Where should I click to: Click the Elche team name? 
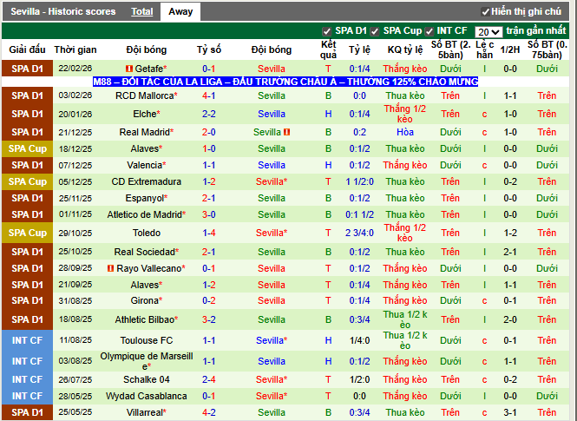145,114
